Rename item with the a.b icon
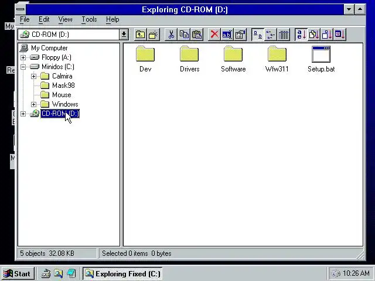This screenshot has height=281, width=375. click(227, 35)
